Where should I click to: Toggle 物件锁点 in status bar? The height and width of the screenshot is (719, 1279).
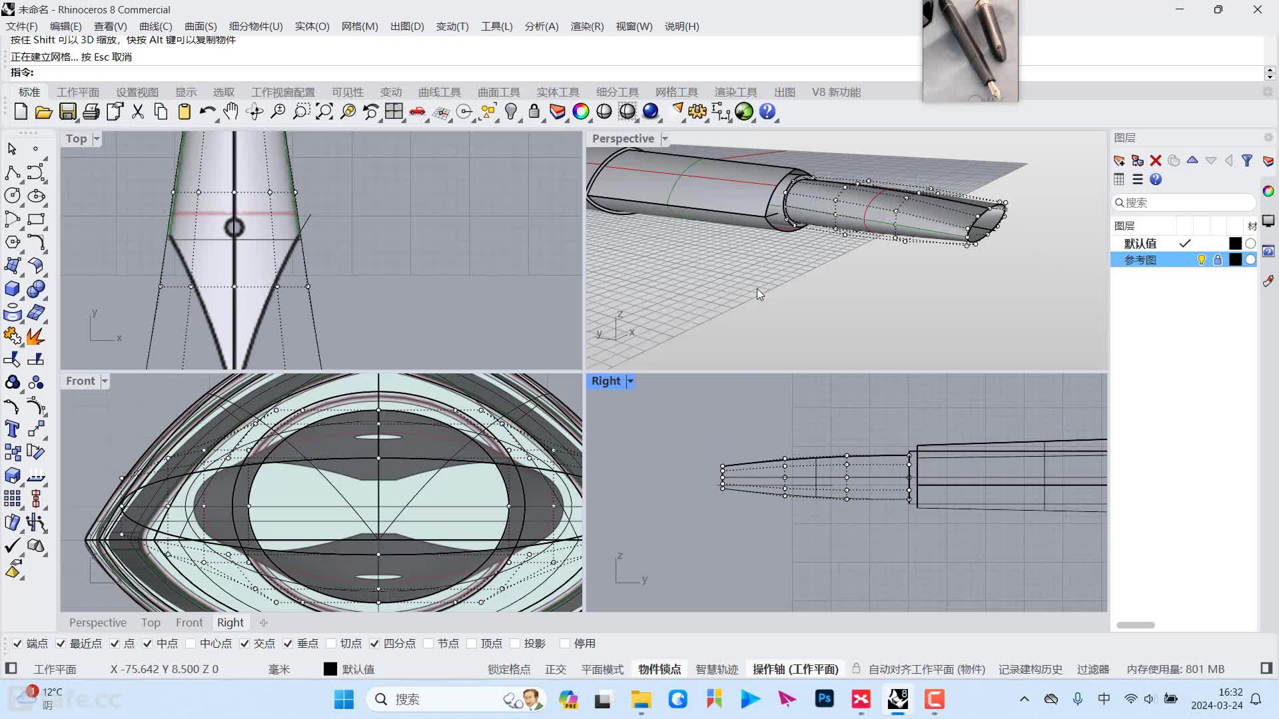click(x=659, y=669)
